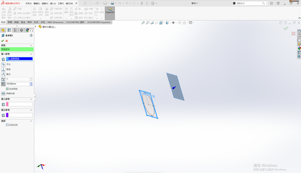This screenshot has height=173, width=301.
Task: Open the 插入(I) menu
Action: coord(53,4)
